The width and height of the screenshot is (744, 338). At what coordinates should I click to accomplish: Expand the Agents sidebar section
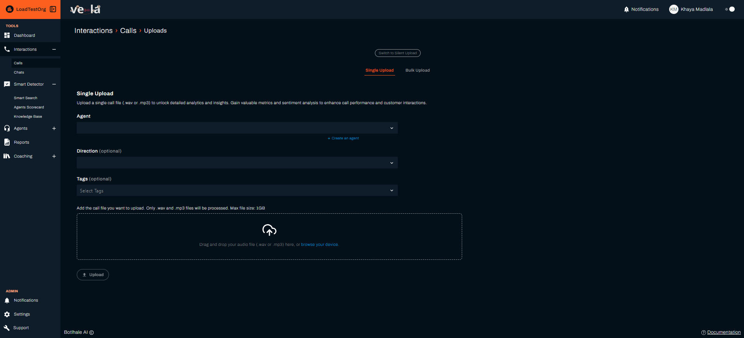pos(54,129)
